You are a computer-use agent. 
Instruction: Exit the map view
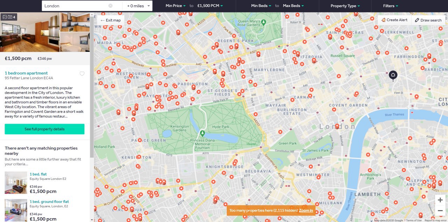coord(111,20)
